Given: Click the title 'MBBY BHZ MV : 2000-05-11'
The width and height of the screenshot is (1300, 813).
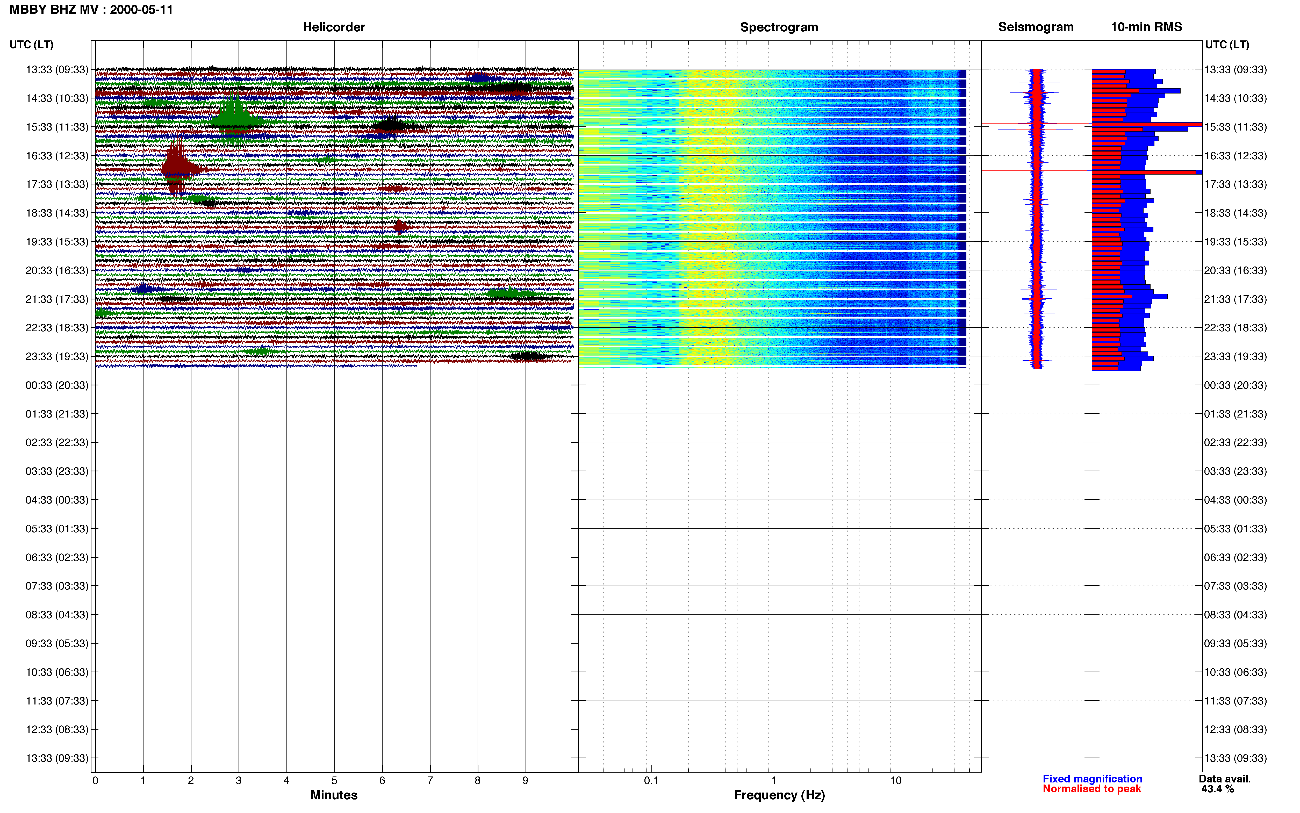Looking at the screenshot, I should [x=91, y=10].
